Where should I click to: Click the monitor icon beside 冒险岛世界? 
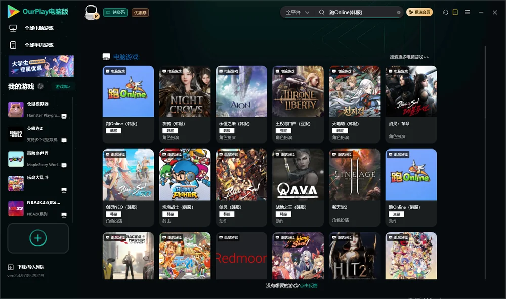point(64,166)
